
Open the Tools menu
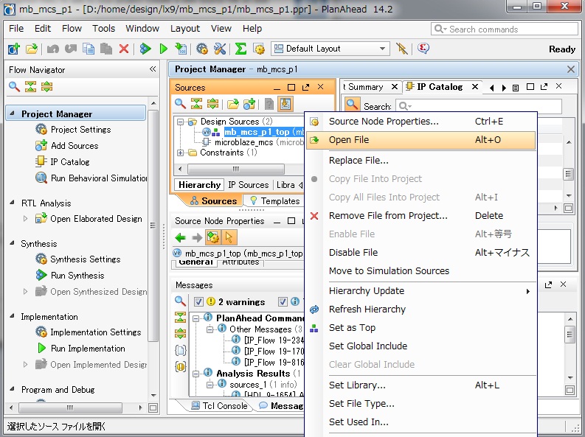(104, 29)
